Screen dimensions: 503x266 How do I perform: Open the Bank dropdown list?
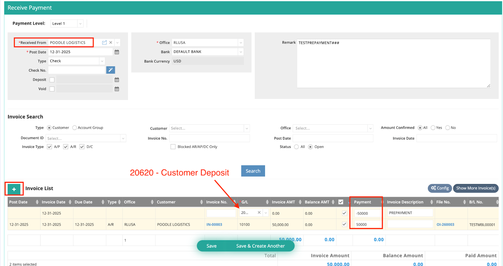240,52
